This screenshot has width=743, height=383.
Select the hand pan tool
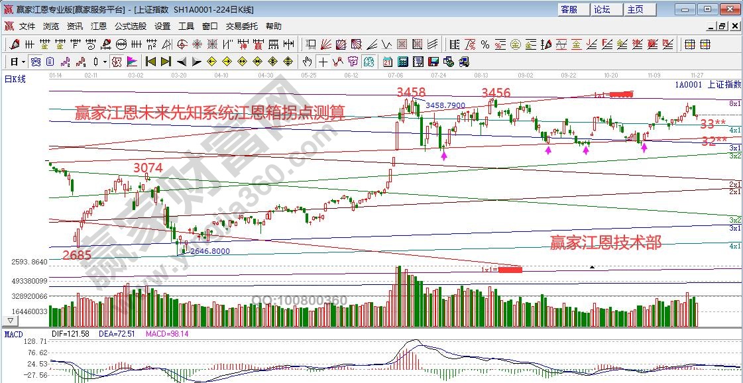click(307, 62)
